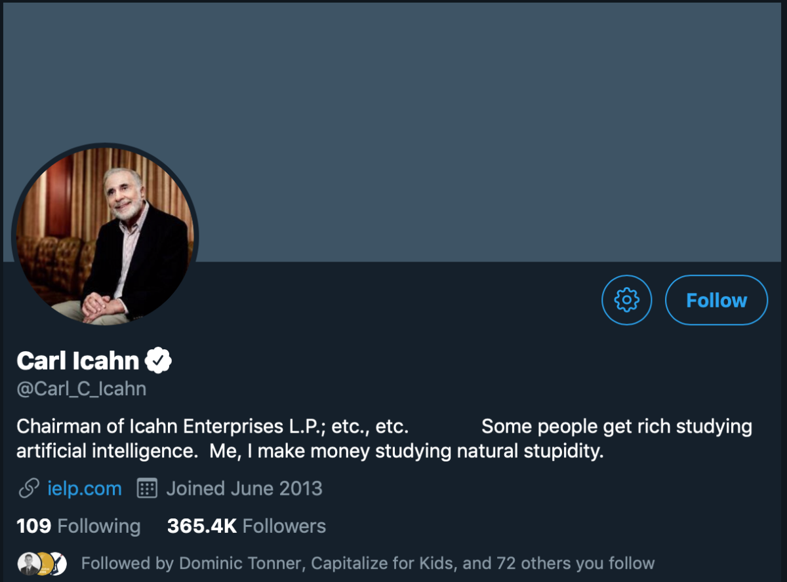Click the gold follower avatar in the middle

(43, 563)
